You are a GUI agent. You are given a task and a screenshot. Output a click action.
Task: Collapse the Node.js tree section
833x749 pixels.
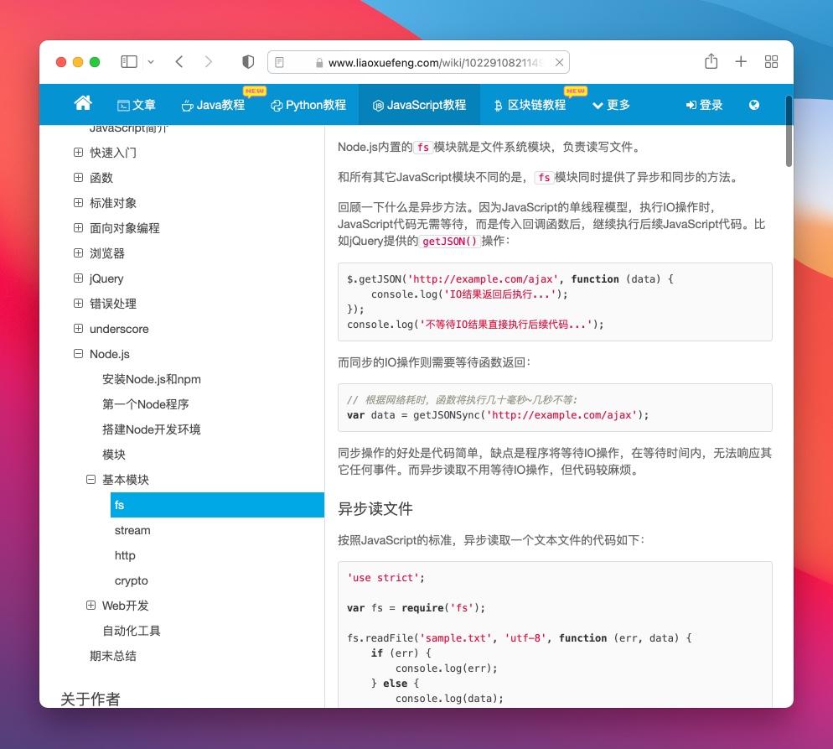tap(78, 354)
